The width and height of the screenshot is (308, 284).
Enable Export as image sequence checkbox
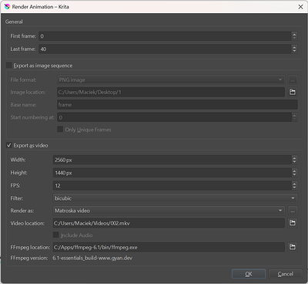tap(9, 66)
